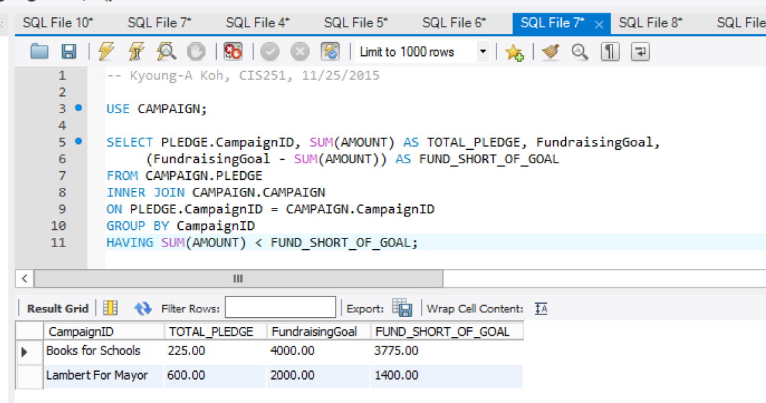Screen dimensions: 766x403
Task: Click the Beautify query broom icon
Action: tap(550, 51)
